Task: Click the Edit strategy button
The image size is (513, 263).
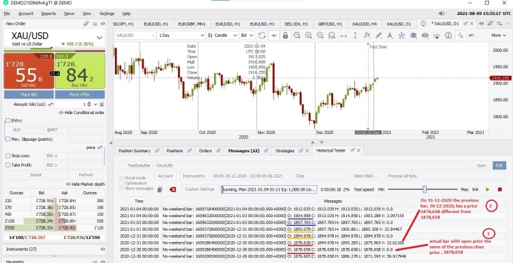Action: pyautogui.click(x=499, y=165)
